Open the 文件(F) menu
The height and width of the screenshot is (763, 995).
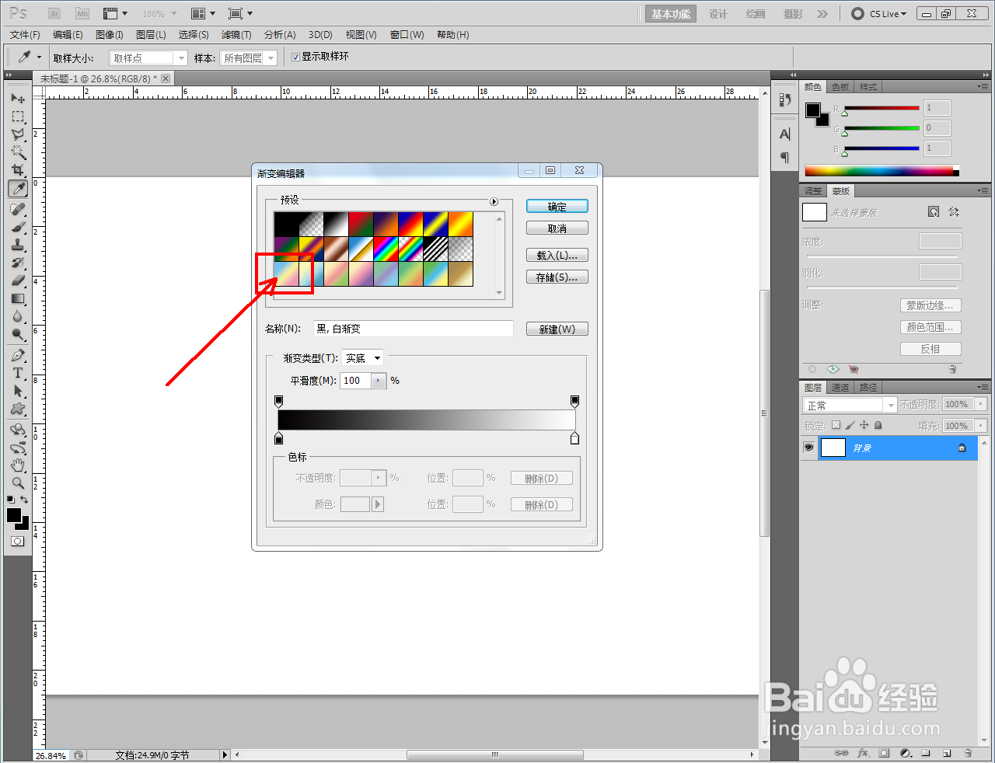click(25, 35)
